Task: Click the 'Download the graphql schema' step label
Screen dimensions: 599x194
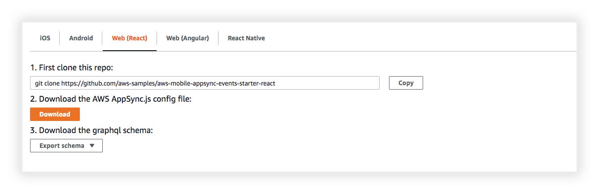Action: point(92,130)
